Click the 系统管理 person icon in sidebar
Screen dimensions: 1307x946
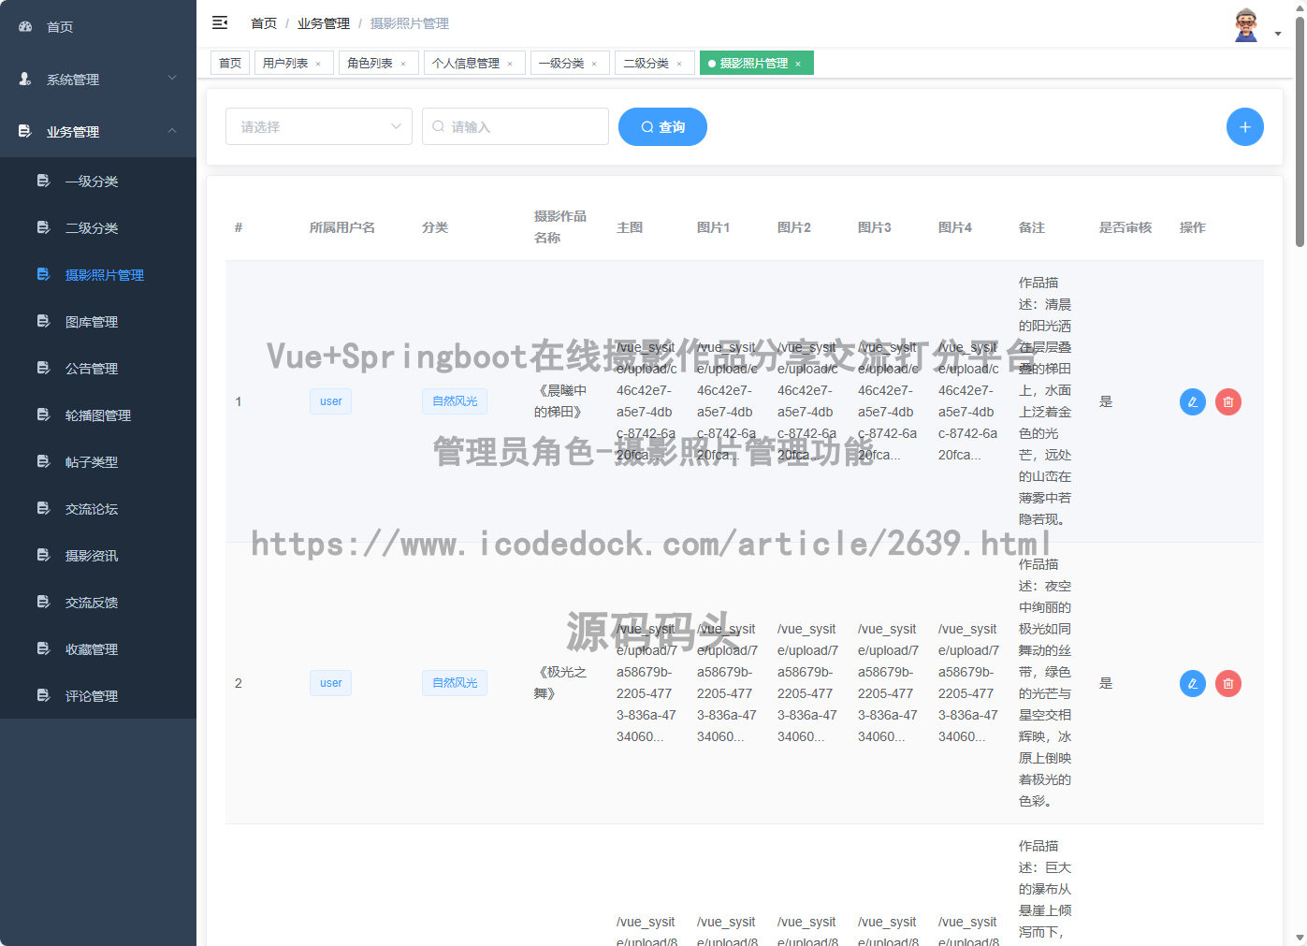click(x=23, y=80)
